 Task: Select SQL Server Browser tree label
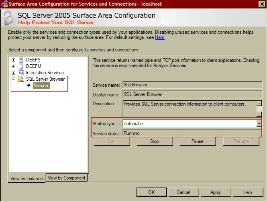click(45, 79)
